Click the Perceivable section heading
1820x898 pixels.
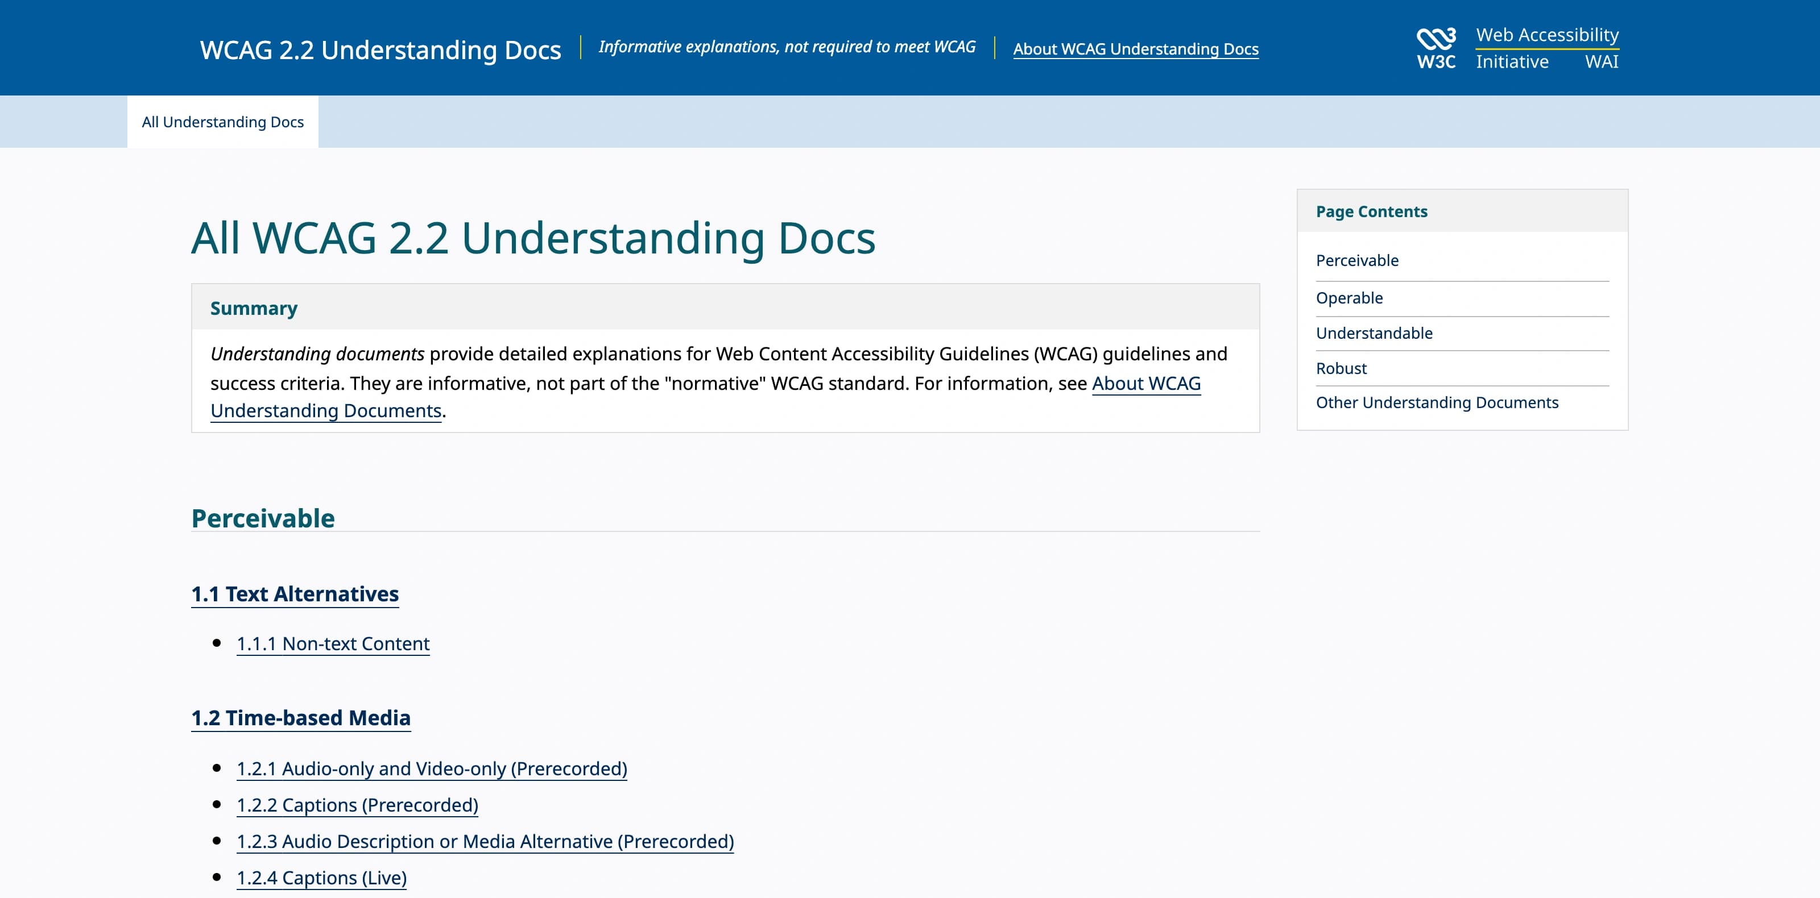click(x=263, y=518)
